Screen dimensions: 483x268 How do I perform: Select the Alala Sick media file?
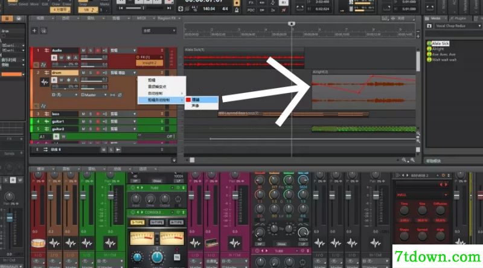click(x=440, y=43)
